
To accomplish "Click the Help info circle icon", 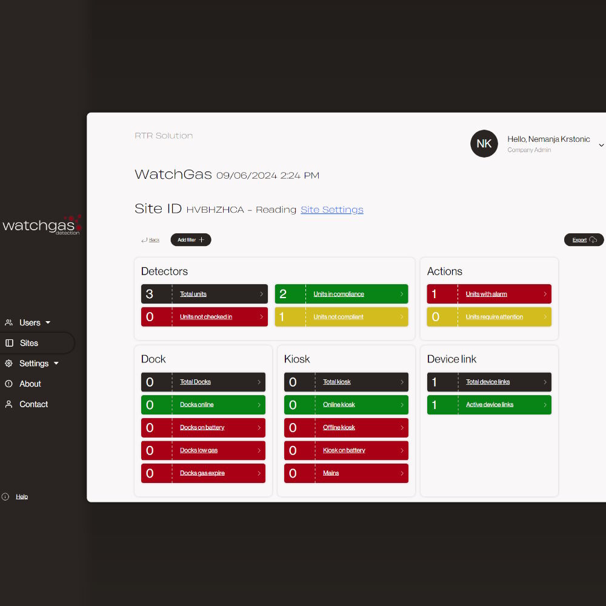I will (x=5, y=497).
